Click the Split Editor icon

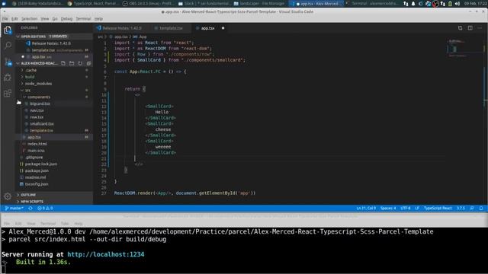pyautogui.click(x=470, y=28)
